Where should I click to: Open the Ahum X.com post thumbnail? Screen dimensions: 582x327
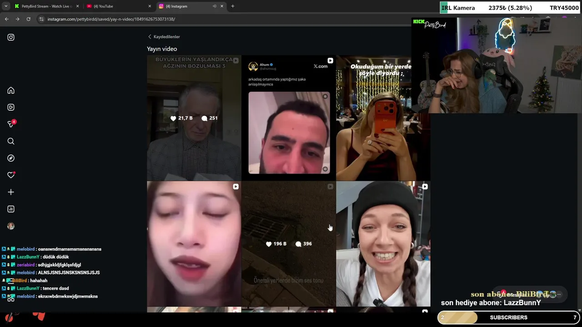pos(289,118)
